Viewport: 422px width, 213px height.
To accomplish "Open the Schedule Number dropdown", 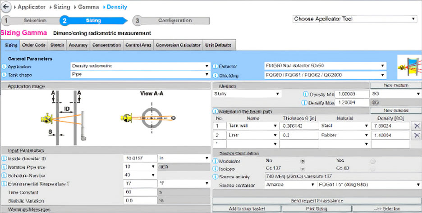I will (x=139, y=175).
